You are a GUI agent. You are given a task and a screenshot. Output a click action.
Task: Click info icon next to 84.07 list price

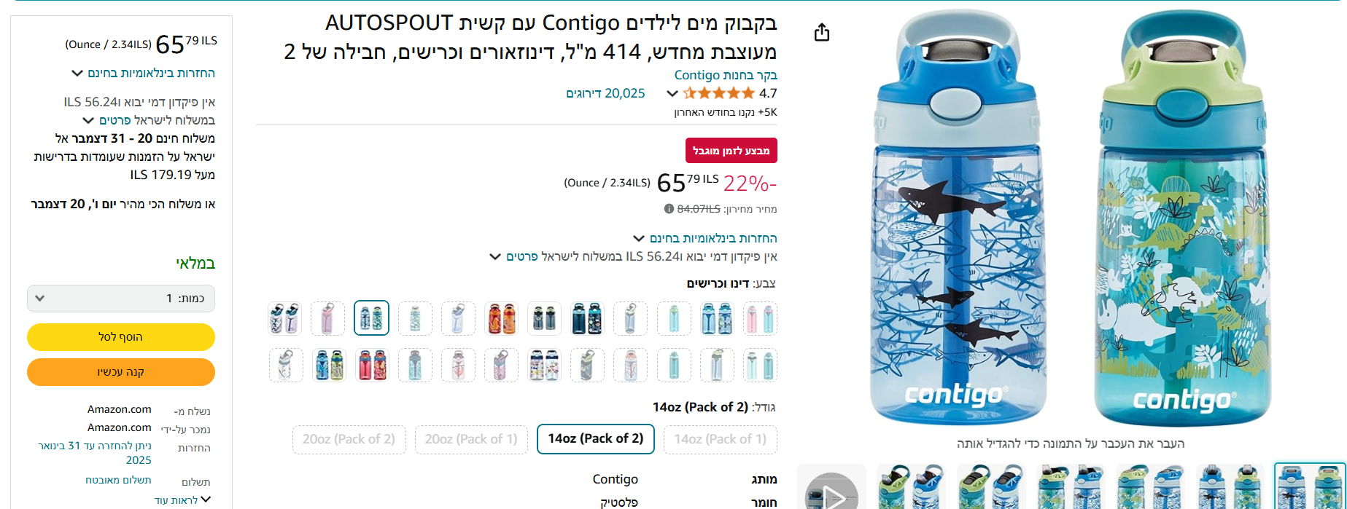(669, 209)
